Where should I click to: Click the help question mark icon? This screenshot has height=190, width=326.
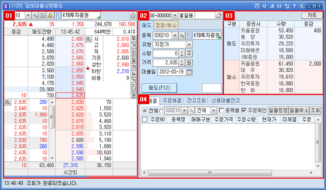click(294, 6)
